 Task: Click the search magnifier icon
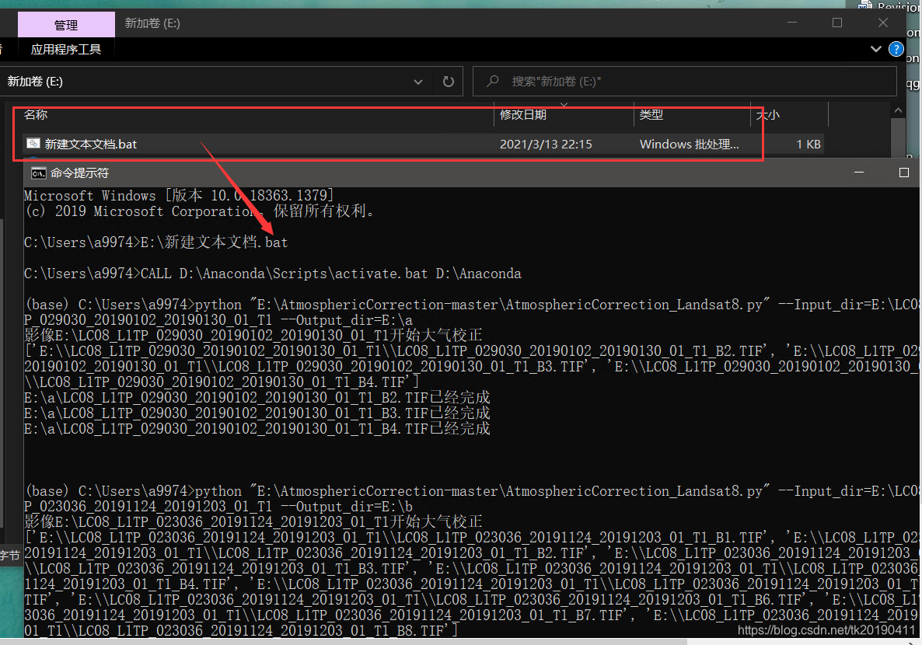coord(493,81)
